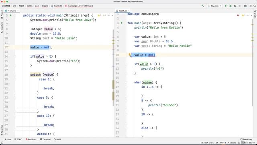Change line separator LF in status bar
The width and height of the screenshot is (257, 145).
[x=217, y=143]
